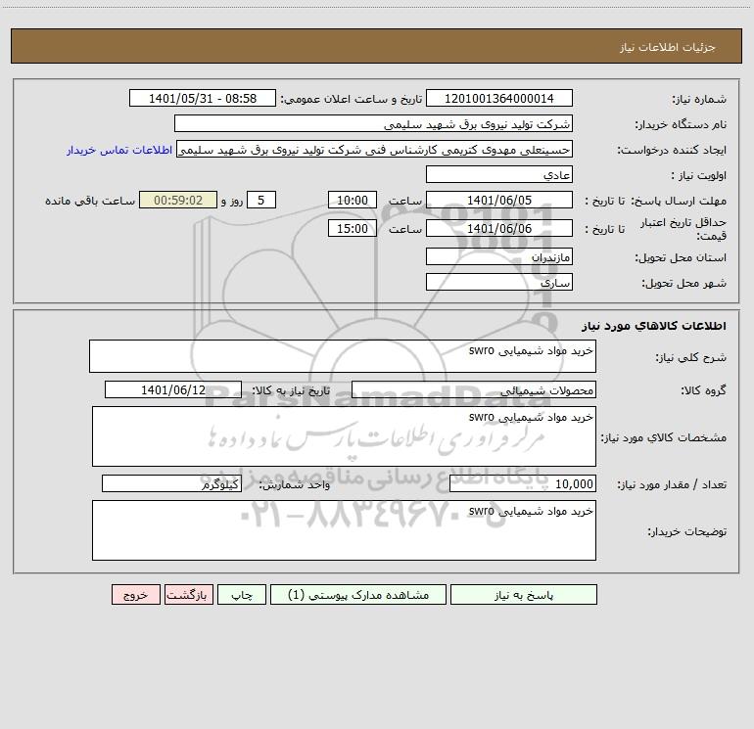The width and height of the screenshot is (754, 729).
Task: Open مشاهده مدارک پیوستی (1) attachments
Action: 358,595
